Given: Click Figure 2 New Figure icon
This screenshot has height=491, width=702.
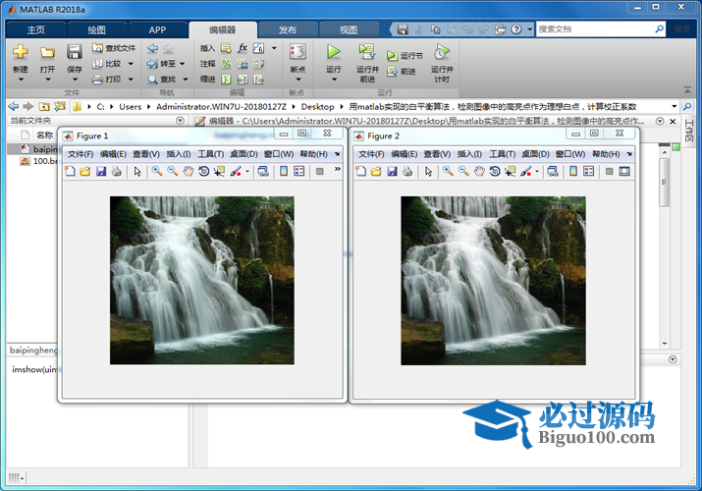Looking at the screenshot, I should [361, 171].
